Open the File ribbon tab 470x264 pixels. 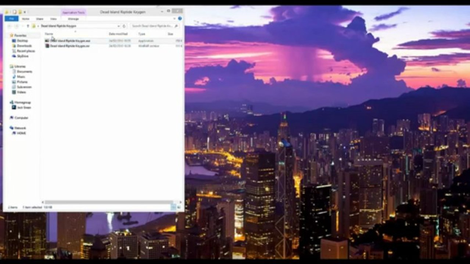click(11, 19)
